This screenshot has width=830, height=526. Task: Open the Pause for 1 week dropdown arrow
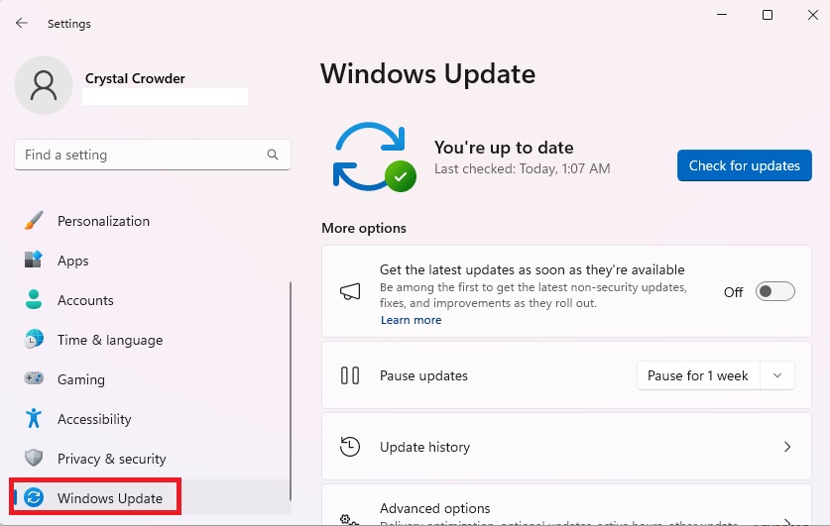tap(777, 375)
